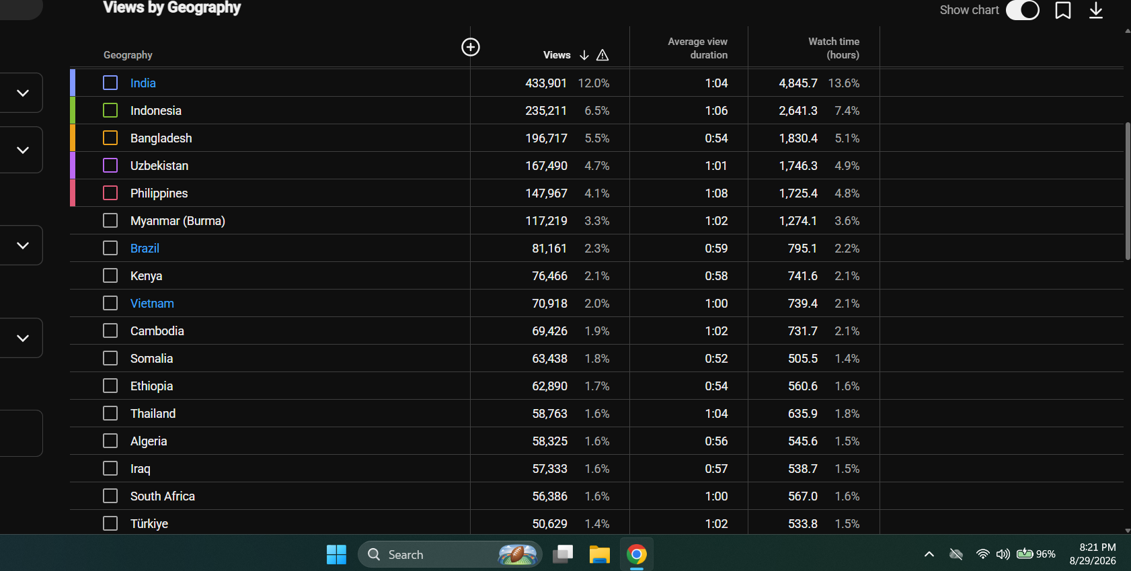
Task: Tick the Cambodia checkbox
Action: coord(110,331)
